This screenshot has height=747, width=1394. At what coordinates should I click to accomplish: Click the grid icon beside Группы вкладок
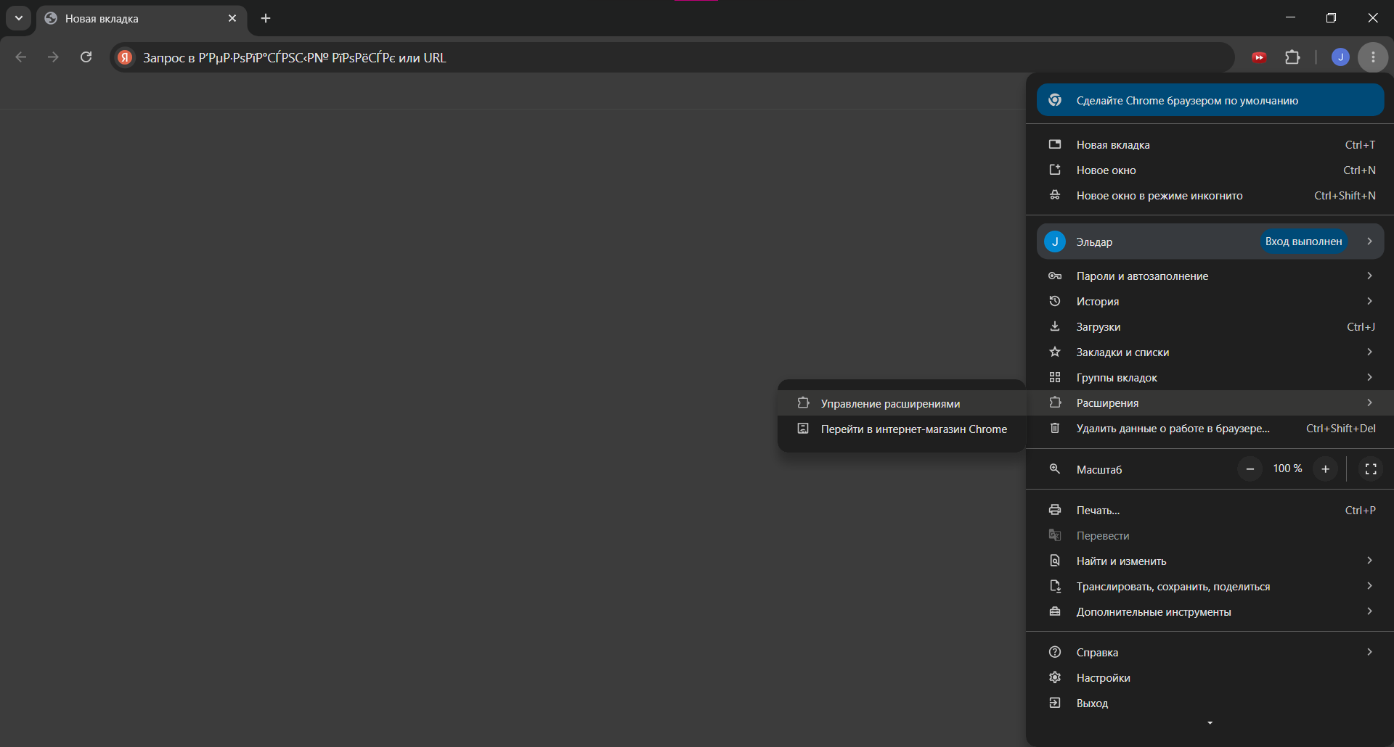click(1055, 377)
